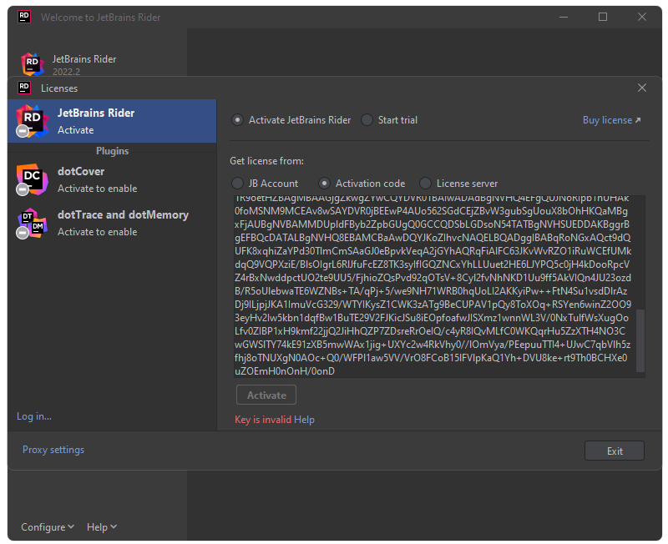Close the Licenses dialog
668x544 pixels.
641,88
